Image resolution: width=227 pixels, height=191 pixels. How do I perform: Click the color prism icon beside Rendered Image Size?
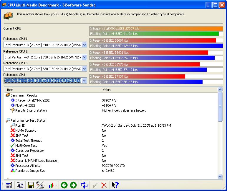coord(13,170)
